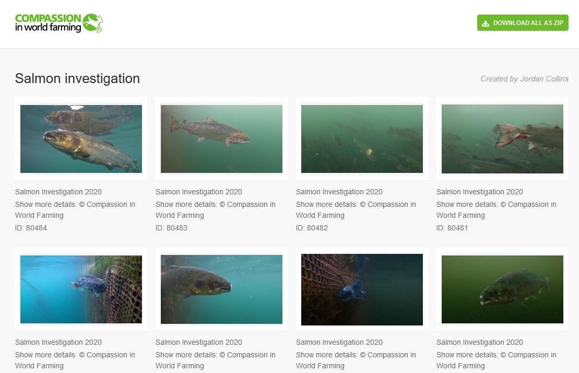Open the thumbnail for image ID 80483

[221, 139]
